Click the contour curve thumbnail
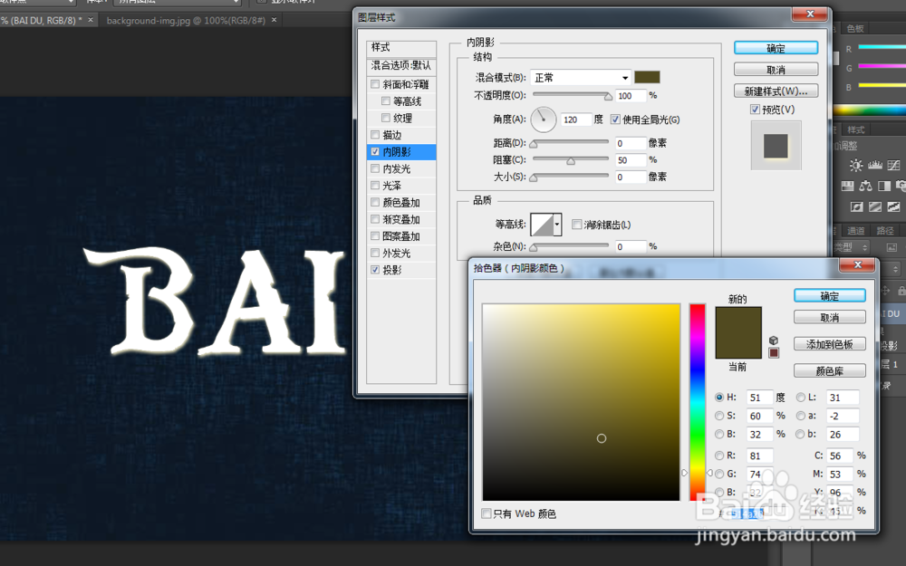Image resolution: width=906 pixels, height=566 pixels. pyautogui.click(x=542, y=224)
